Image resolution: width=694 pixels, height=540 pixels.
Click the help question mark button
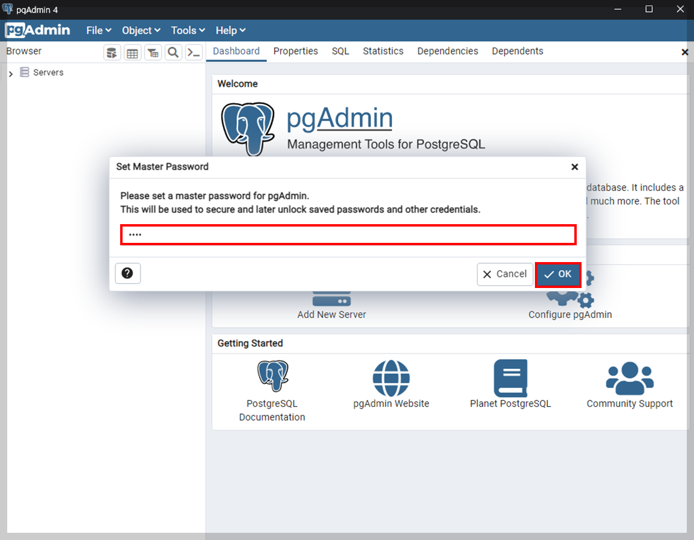click(127, 273)
